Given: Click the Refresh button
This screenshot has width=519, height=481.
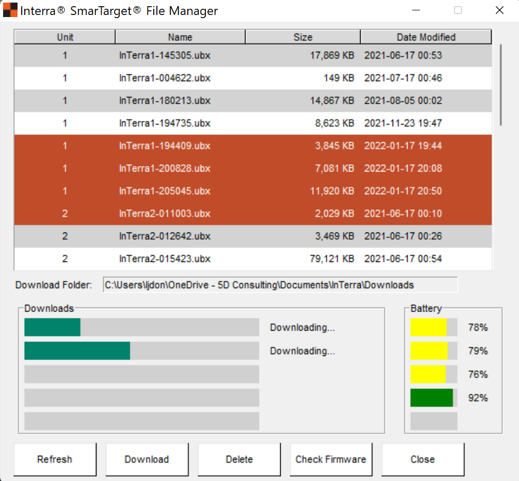Looking at the screenshot, I should coord(55,459).
